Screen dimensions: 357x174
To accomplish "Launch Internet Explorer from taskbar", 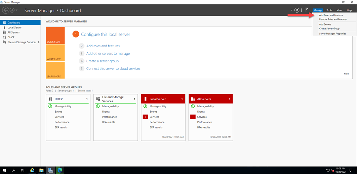I will pyautogui.click(x=32, y=170).
